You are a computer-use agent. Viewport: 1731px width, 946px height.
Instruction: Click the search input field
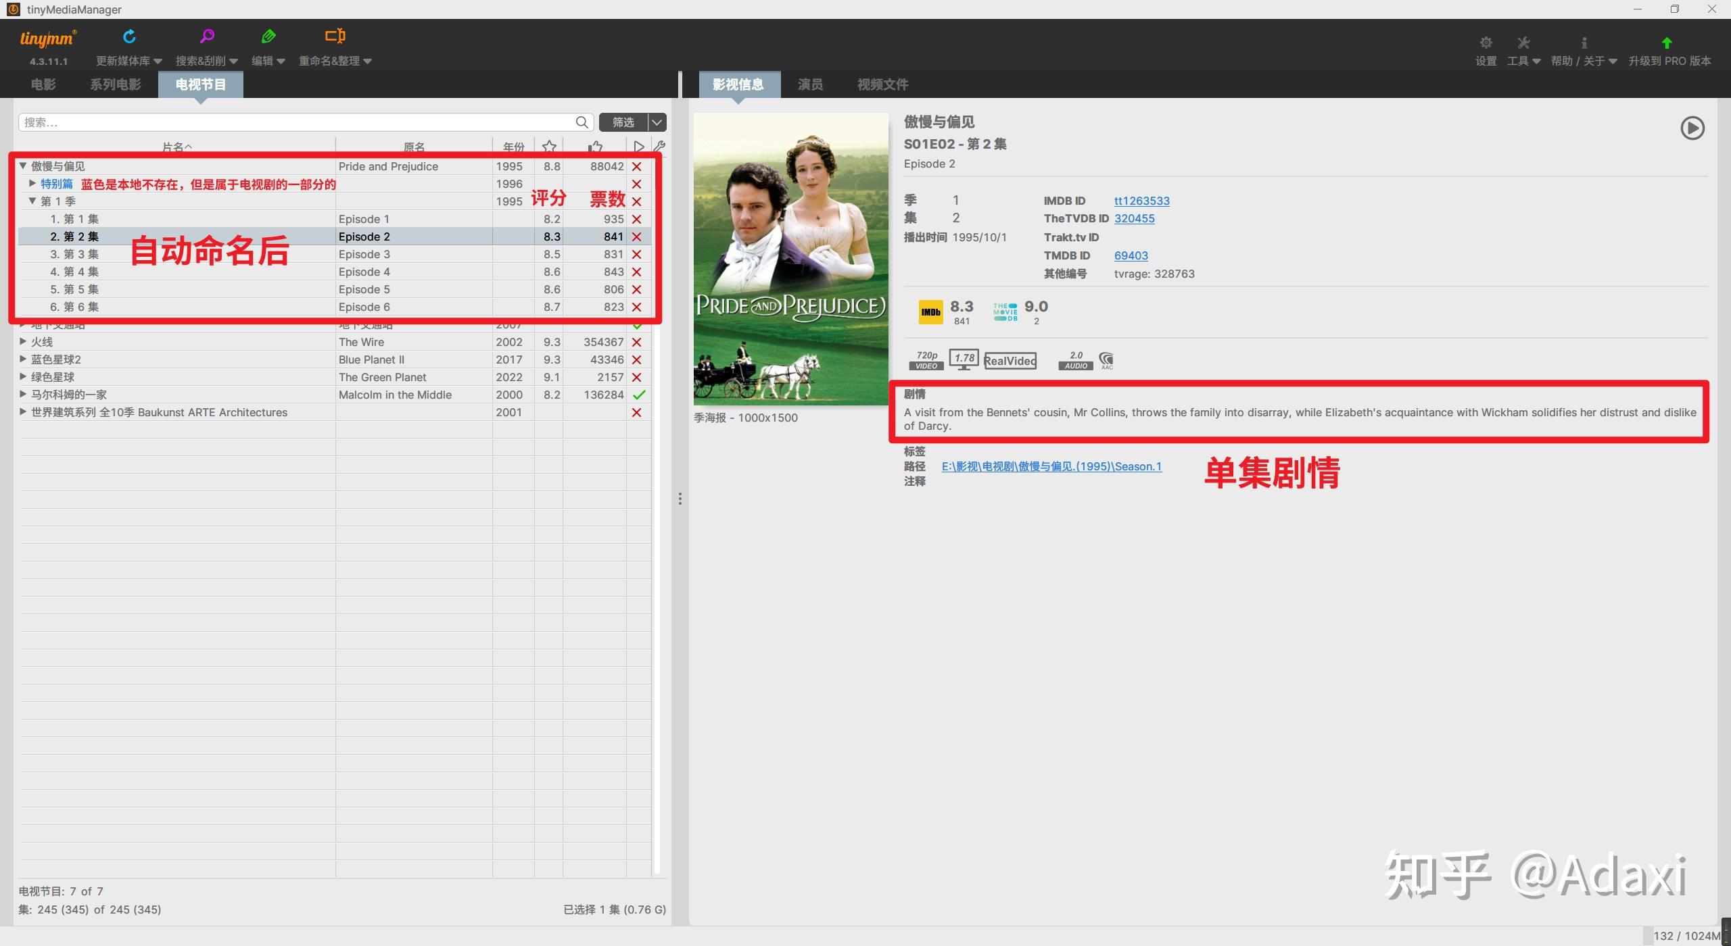pyautogui.click(x=298, y=122)
